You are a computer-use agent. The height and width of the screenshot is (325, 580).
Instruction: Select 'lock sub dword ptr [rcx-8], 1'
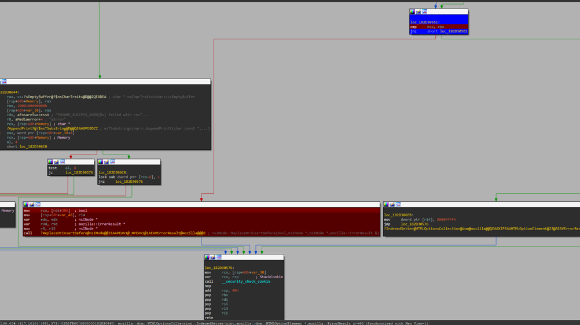129,177
